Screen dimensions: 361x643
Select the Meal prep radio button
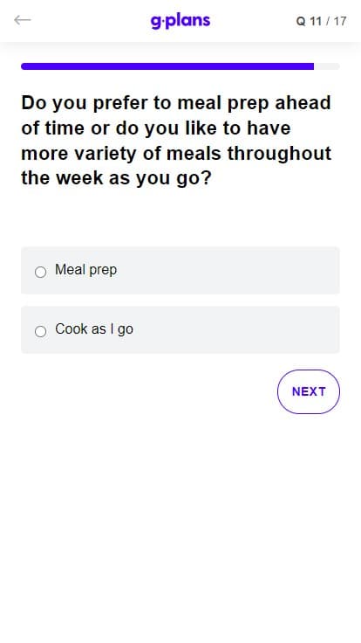click(40, 272)
